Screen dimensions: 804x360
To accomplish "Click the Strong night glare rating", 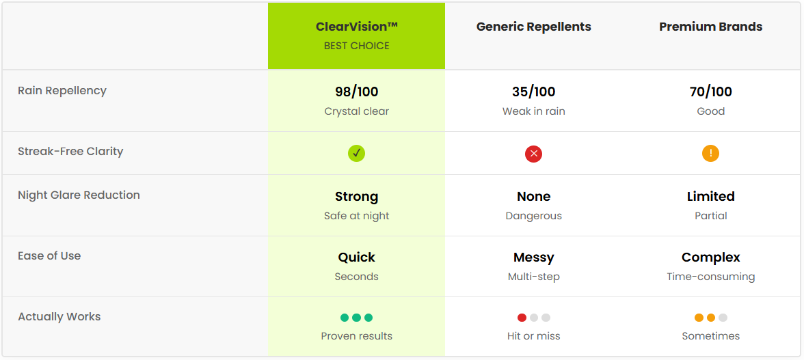I will (x=356, y=197).
